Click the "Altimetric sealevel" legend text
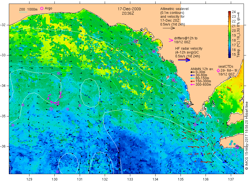This screenshot has width=250, height=183. pyautogui.click(x=174, y=9)
